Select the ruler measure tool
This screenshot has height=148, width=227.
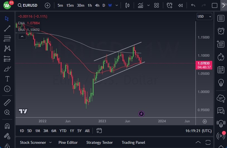click(7, 102)
